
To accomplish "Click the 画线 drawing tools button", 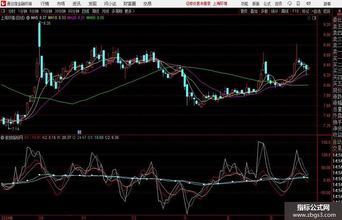I will point(285,11).
